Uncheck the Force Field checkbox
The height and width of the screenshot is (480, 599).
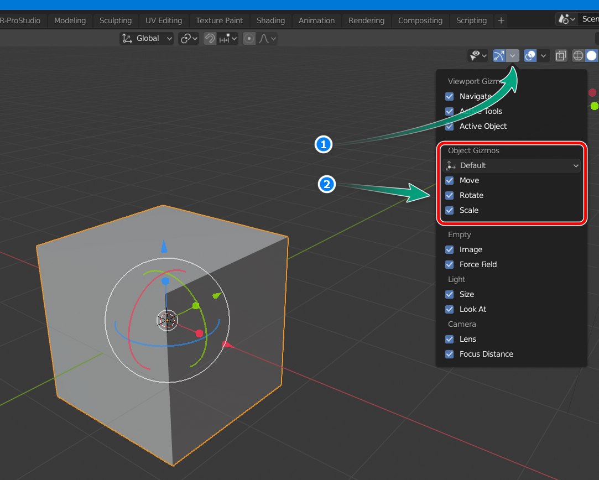tap(449, 264)
